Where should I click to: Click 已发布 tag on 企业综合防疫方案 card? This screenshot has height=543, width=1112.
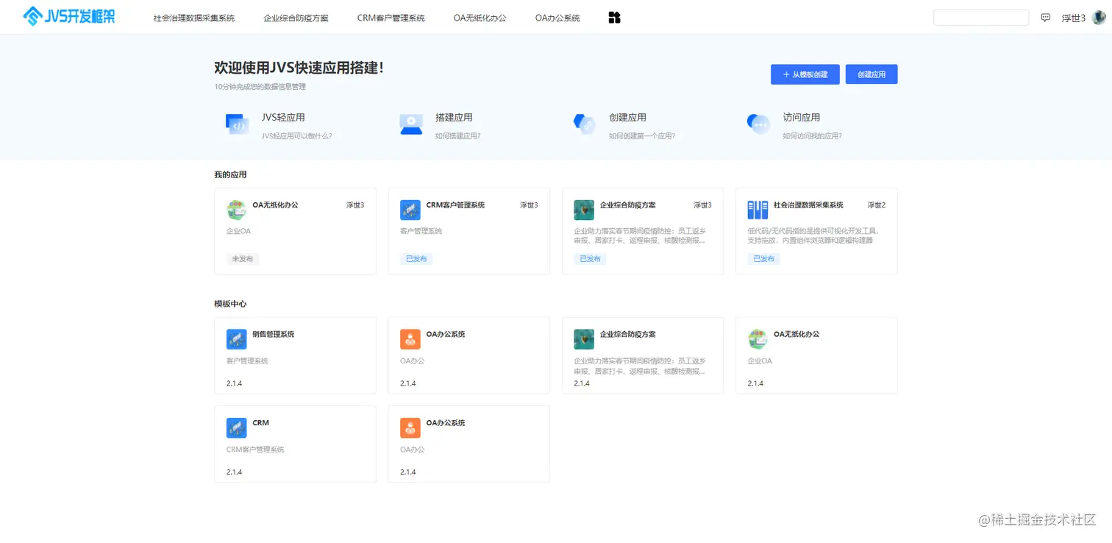[590, 259]
